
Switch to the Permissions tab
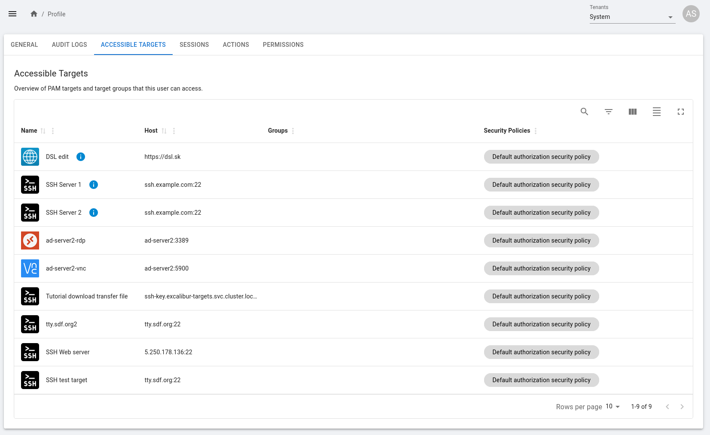pyautogui.click(x=283, y=45)
